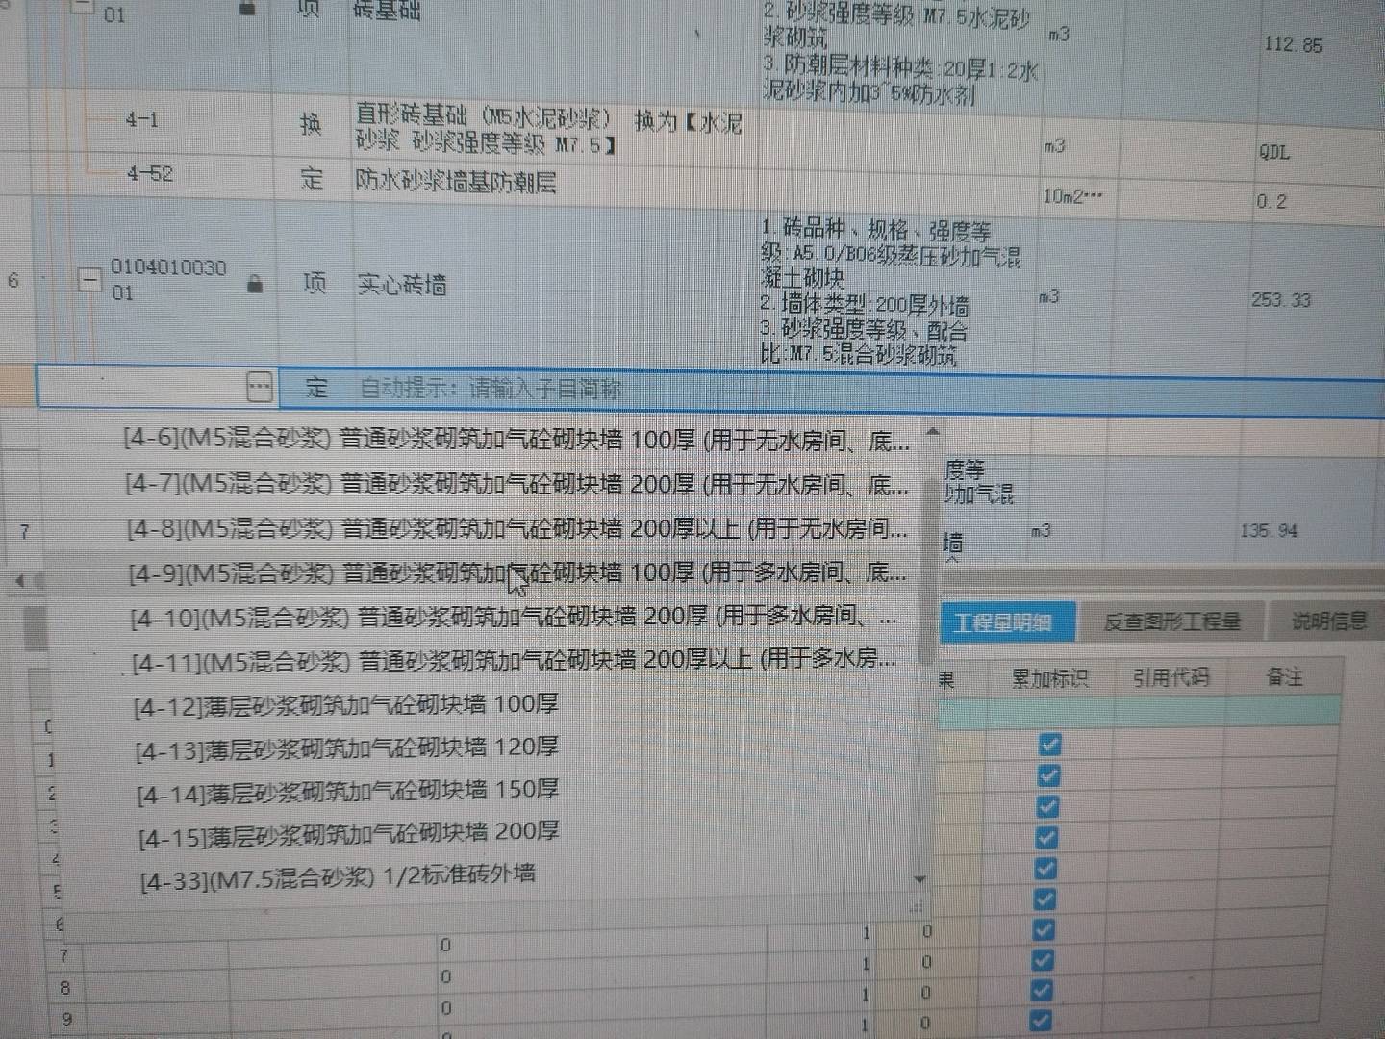
Task: Click the 定 type cell in the input row
Action: coord(316,388)
